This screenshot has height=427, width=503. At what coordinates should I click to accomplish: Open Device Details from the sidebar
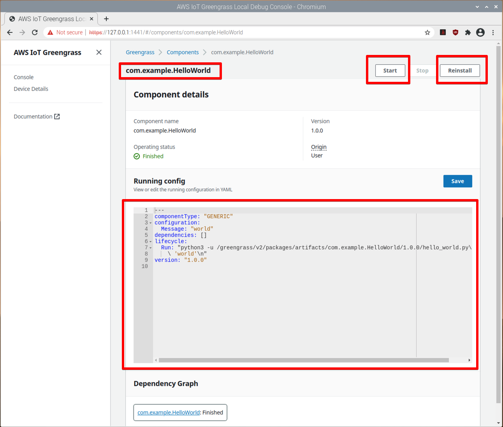31,88
